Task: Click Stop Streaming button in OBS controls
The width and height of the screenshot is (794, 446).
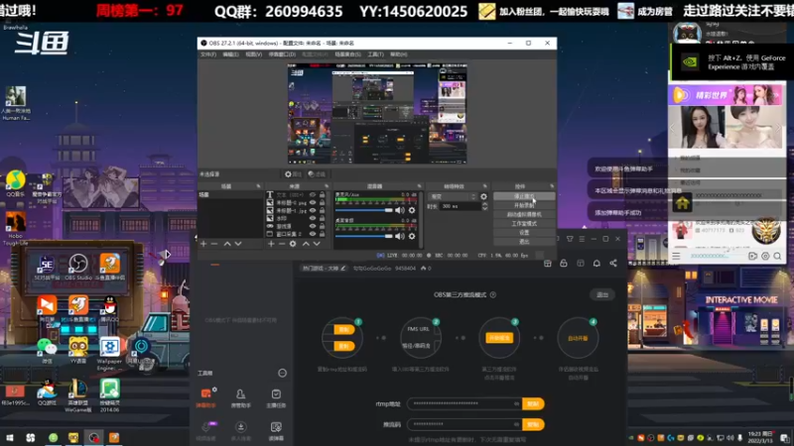Action: [524, 196]
